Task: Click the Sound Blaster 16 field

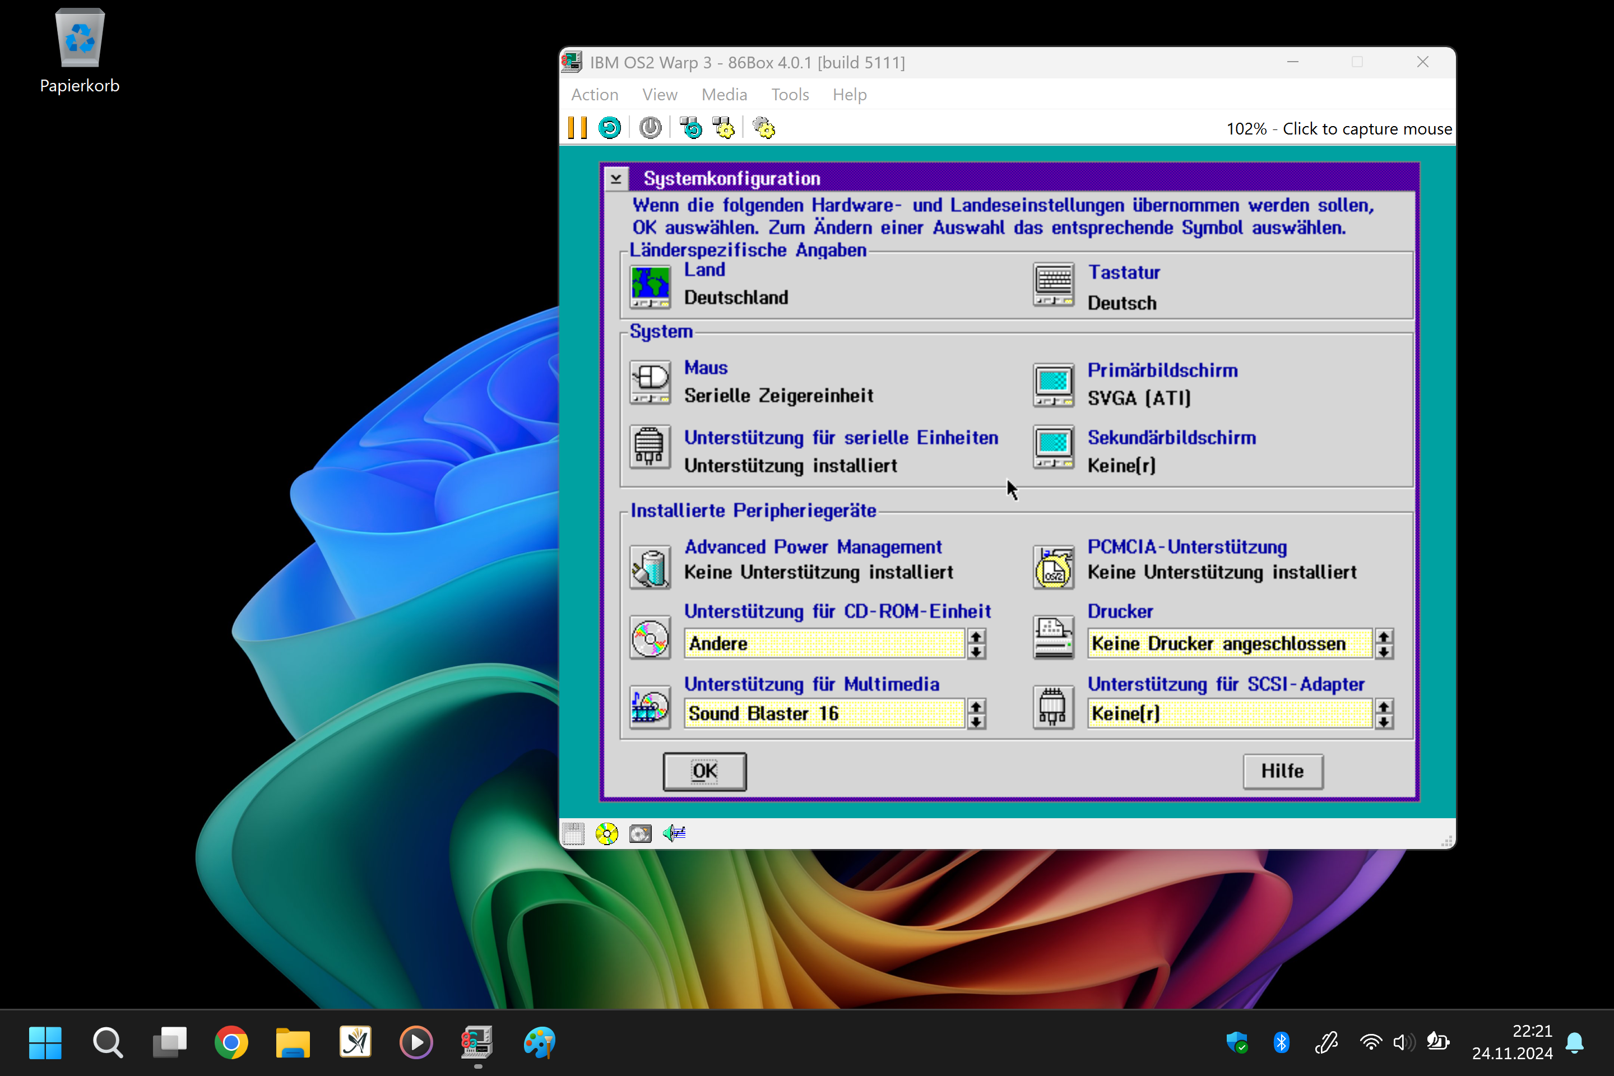Action: click(824, 713)
